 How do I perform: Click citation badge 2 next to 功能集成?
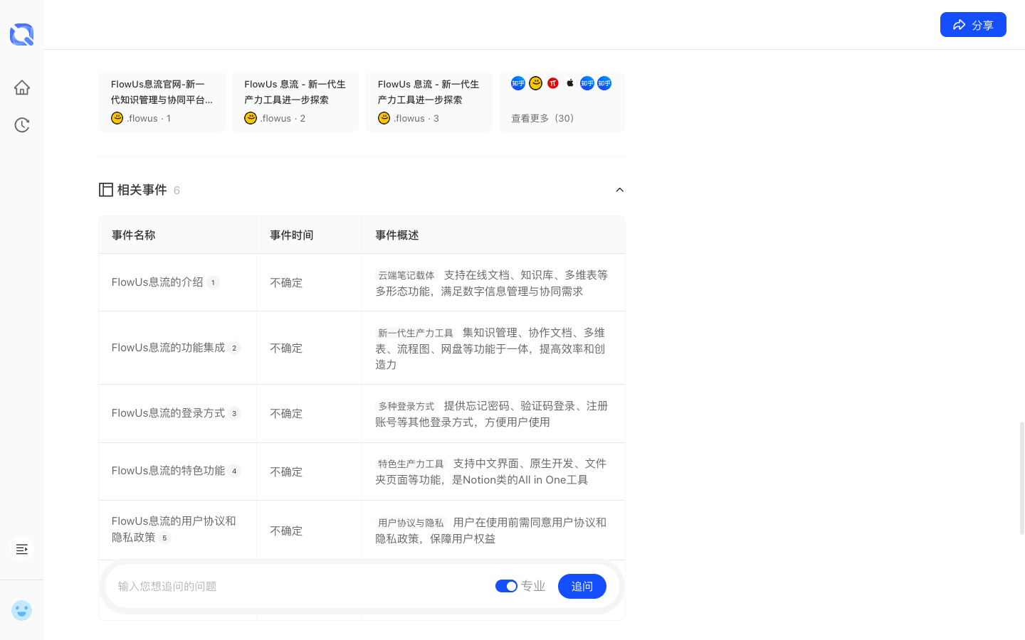tap(234, 348)
